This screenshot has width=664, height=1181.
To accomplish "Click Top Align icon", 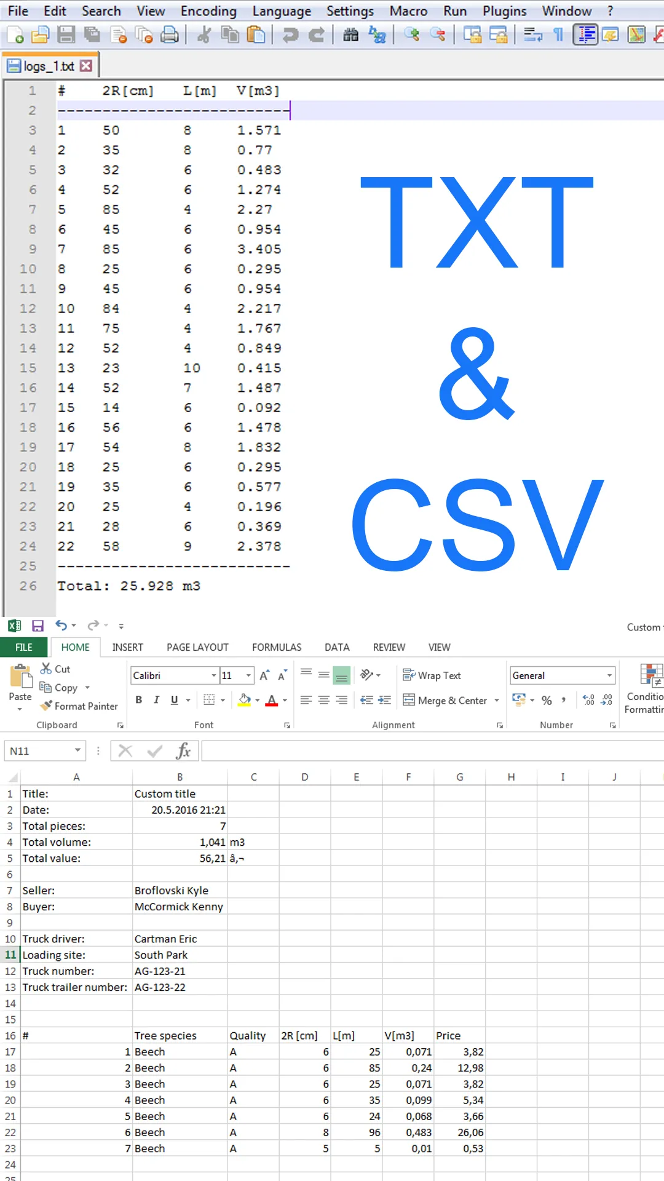I will [x=306, y=674].
